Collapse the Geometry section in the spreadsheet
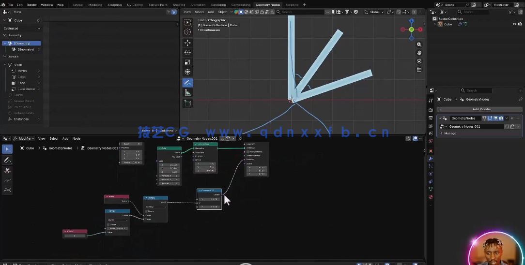525x265 pixels. tap(5, 35)
